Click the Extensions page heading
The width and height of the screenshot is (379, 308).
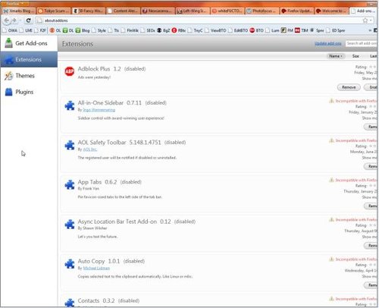(77, 44)
